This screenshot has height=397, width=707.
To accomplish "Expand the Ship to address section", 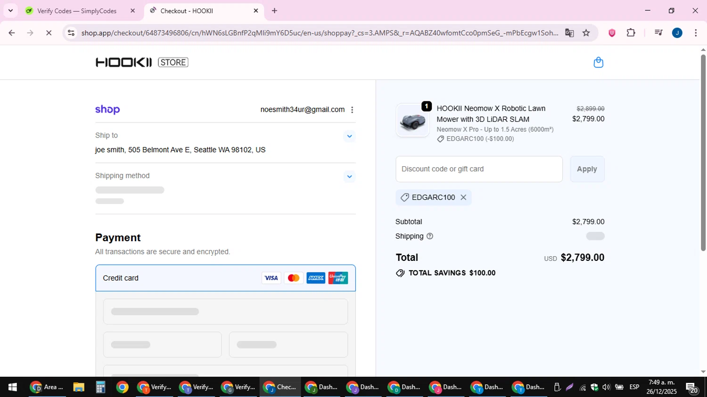I will coord(349,136).
